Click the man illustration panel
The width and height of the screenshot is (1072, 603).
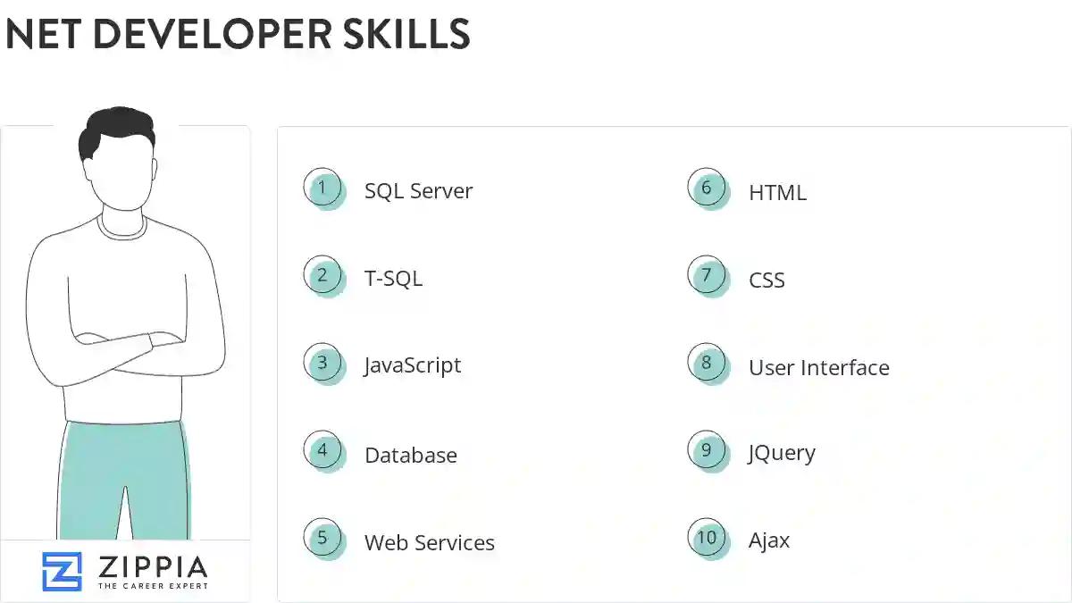(x=125, y=339)
